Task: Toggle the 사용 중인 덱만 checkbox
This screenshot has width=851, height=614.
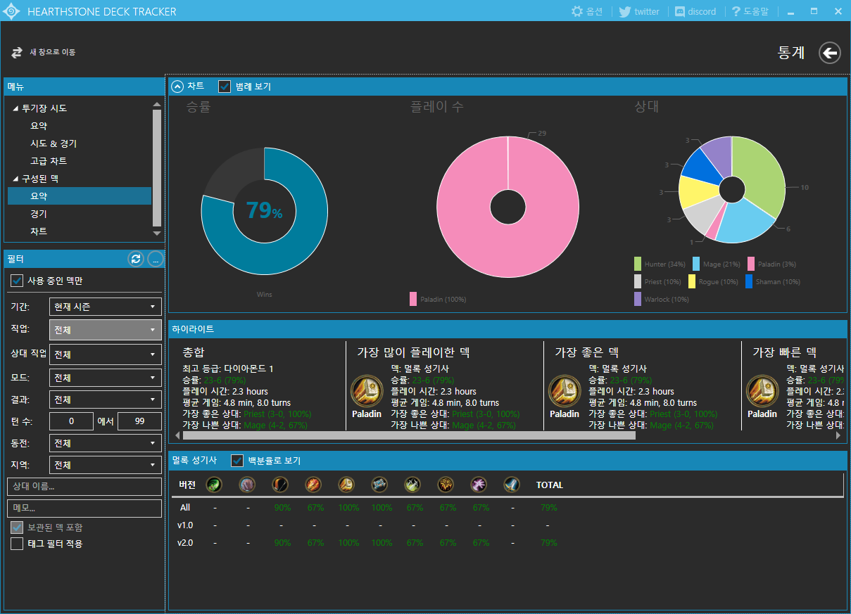Action: coord(17,281)
